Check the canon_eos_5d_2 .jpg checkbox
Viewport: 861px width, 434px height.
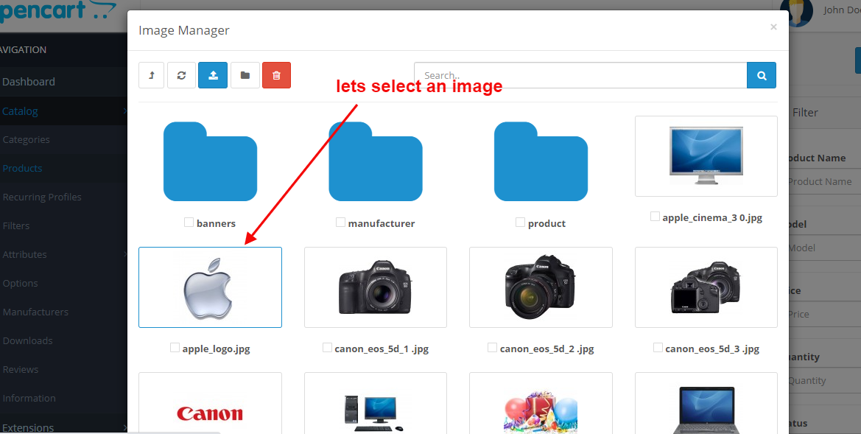492,348
